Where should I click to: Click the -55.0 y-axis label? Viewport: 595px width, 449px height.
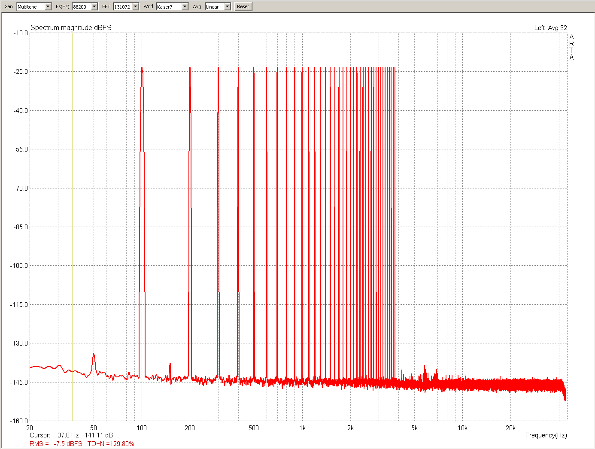[x=21, y=149]
